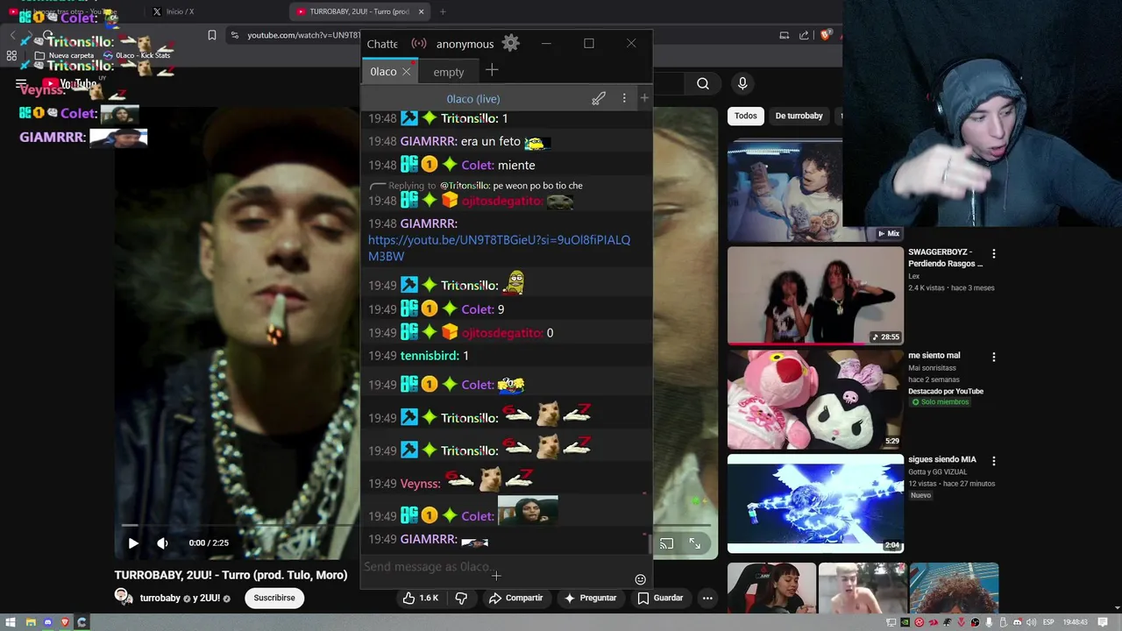Image resolution: width=1122 pixels, height=631 pixels.
Task: Like the video with 1.6 K likes
Action: click(421, 598)
